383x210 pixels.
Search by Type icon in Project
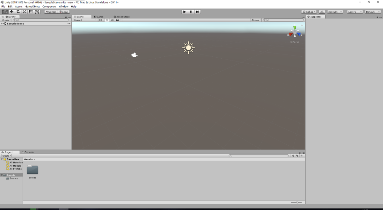click(x=293, y=156)
